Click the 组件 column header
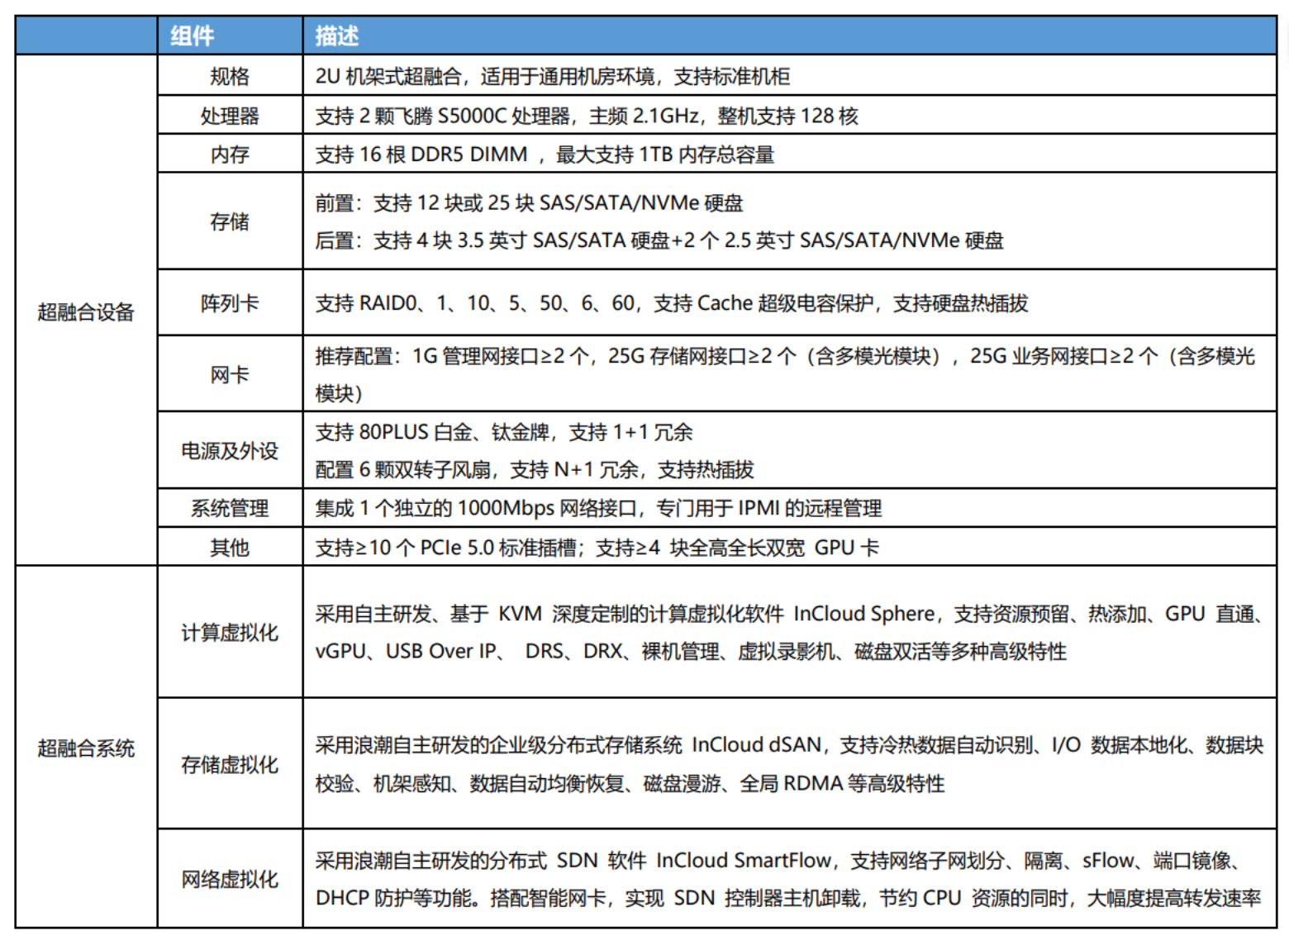This screenshot has width=1289, height=940. tap(192, 36)
